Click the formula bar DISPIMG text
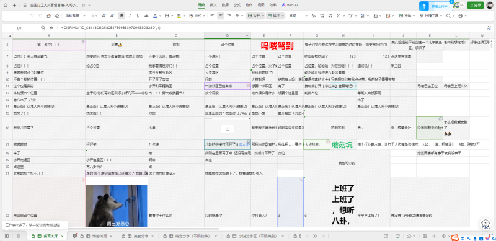The height and width of the screenshot is (241, 496). (111, 28)
